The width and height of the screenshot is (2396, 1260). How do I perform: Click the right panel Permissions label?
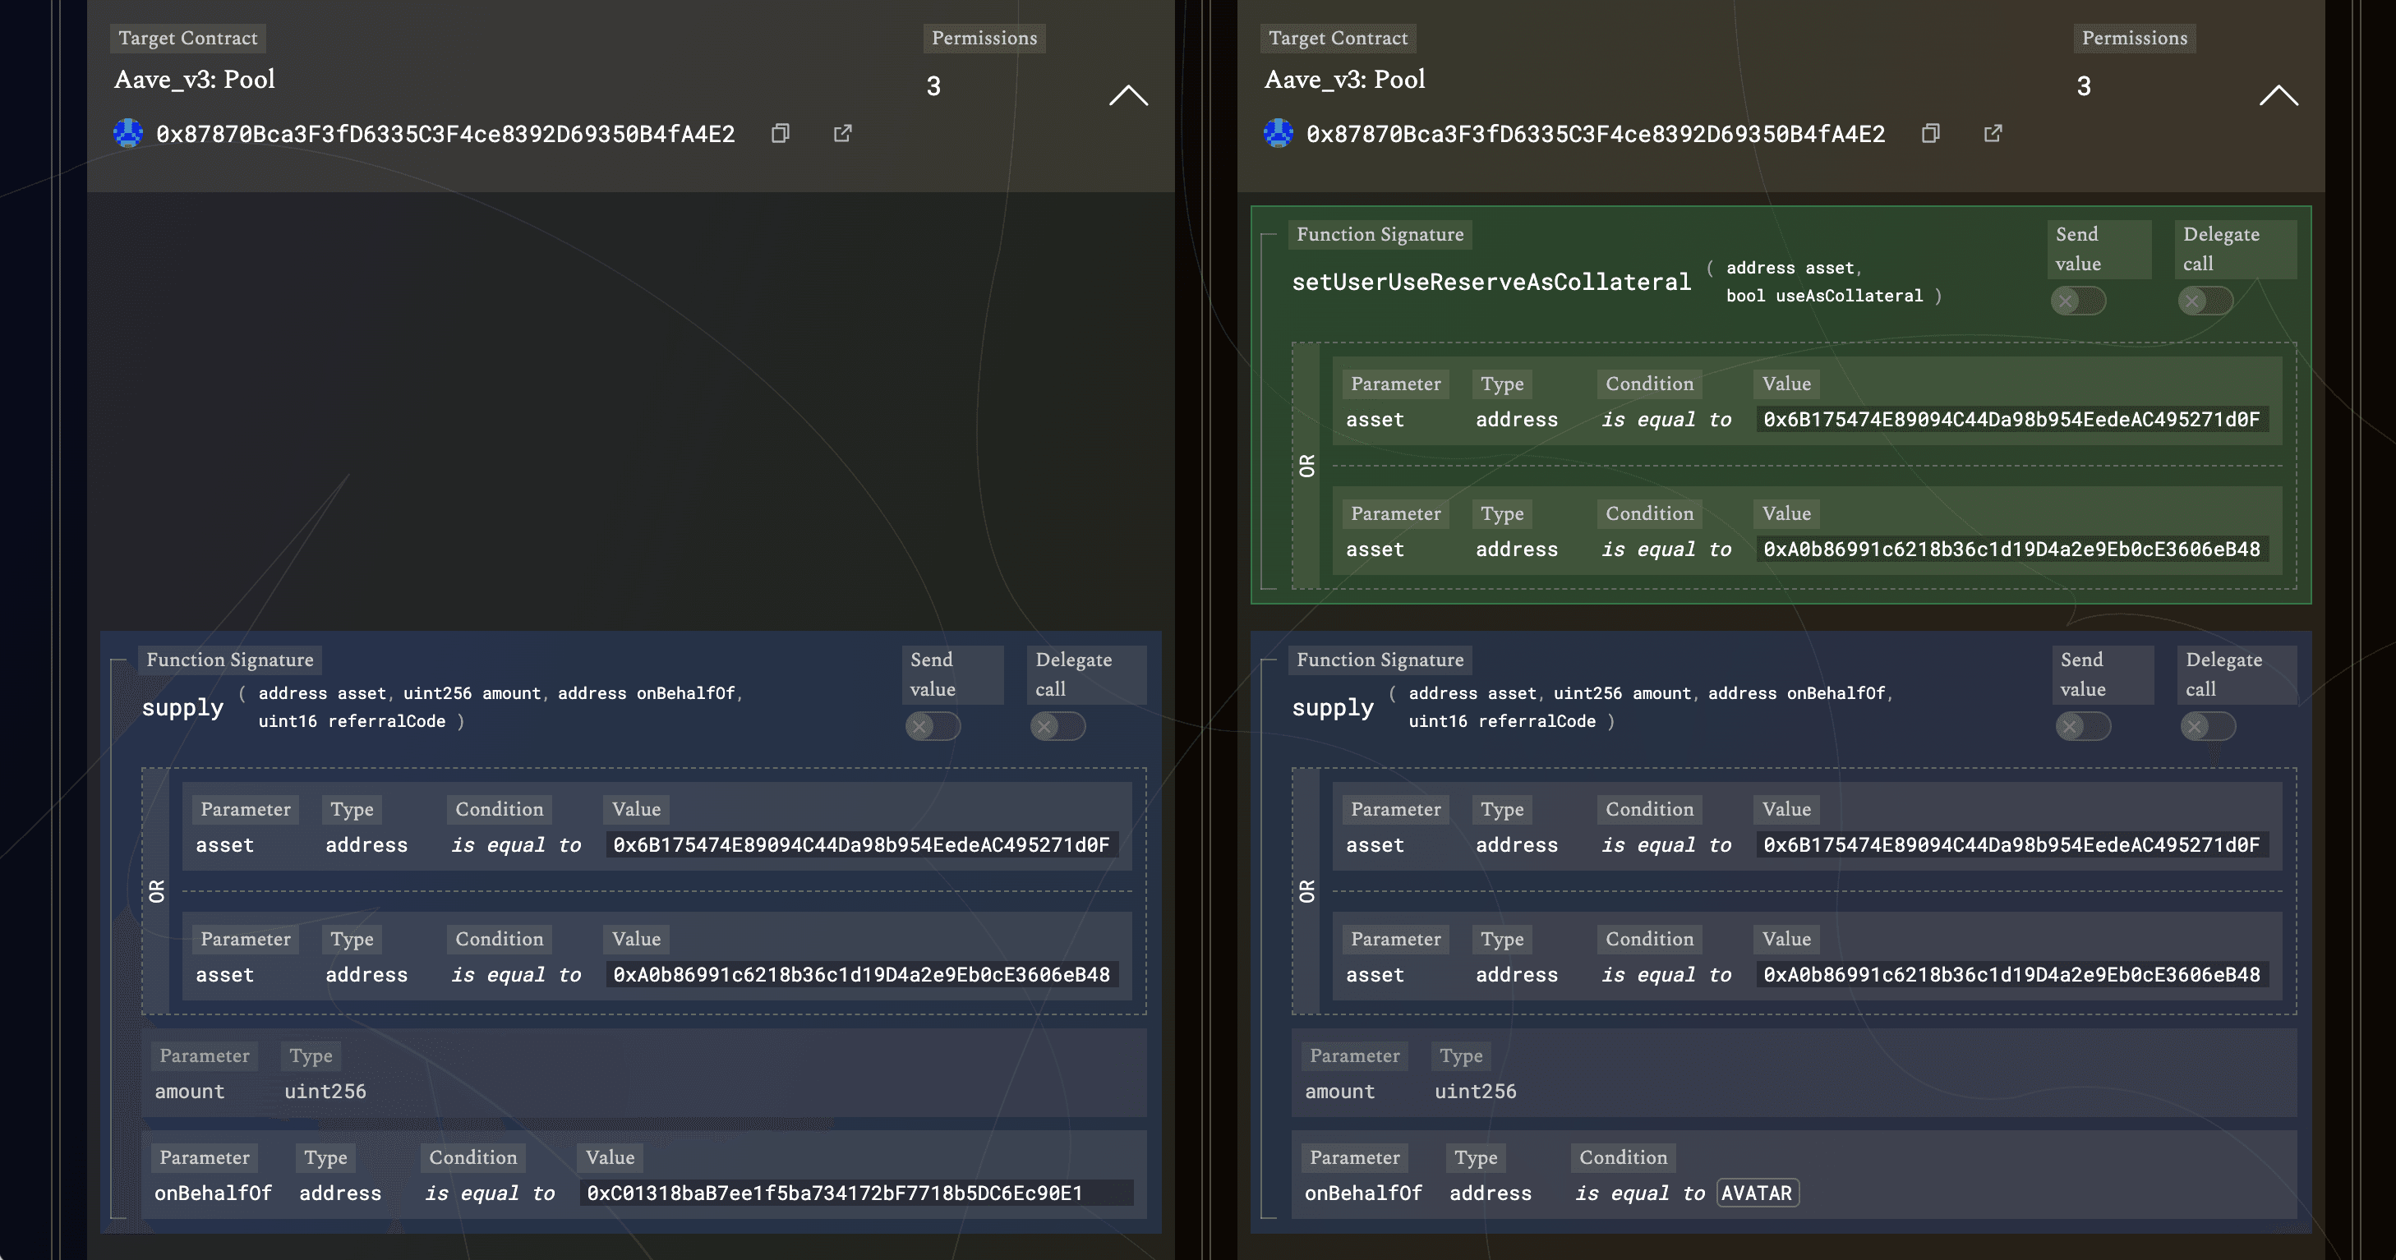pyautogui.click(x=2135, y=38)
